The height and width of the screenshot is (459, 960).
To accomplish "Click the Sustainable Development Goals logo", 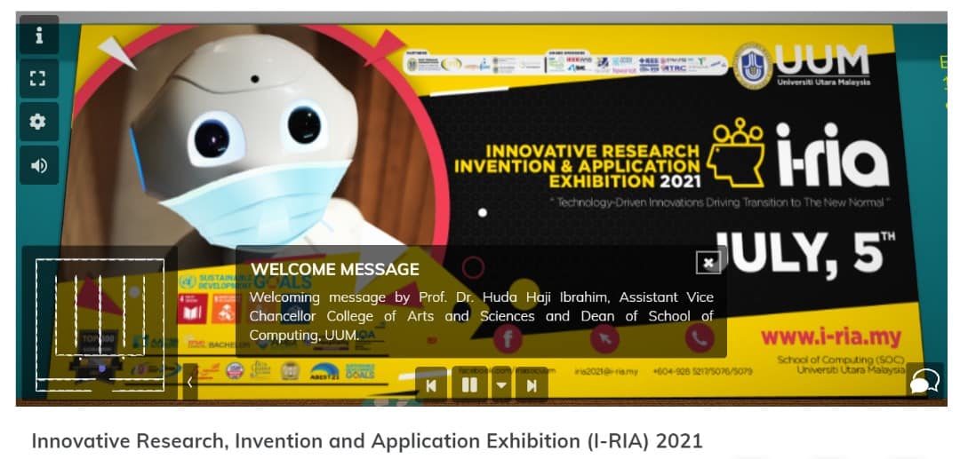I will coord(245,281).
